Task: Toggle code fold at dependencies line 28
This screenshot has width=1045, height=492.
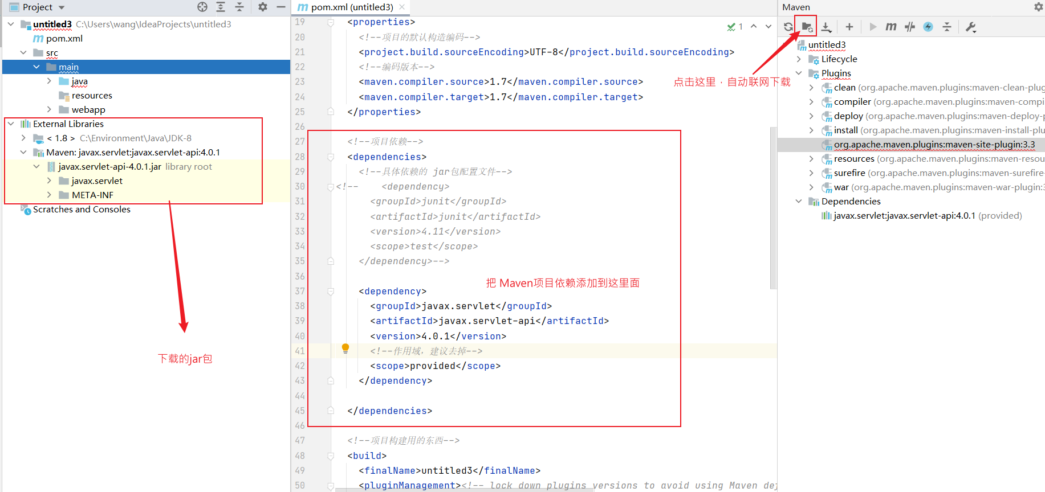Action: tap(331, 157)
